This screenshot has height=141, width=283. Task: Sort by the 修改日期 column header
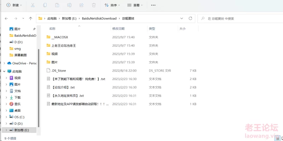point(118,29)
